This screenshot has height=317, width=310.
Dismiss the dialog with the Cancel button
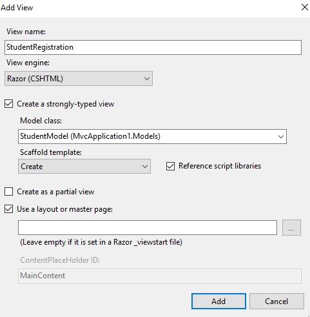[276, 301]
